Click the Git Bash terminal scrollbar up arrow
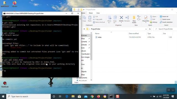177x99 pixels. (x=80, y=16)
